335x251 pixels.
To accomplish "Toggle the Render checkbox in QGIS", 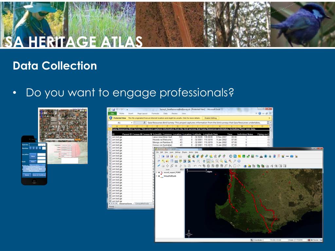I will coord(312,240).
